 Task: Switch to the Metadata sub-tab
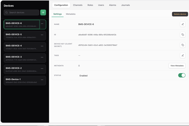(71, 14)
